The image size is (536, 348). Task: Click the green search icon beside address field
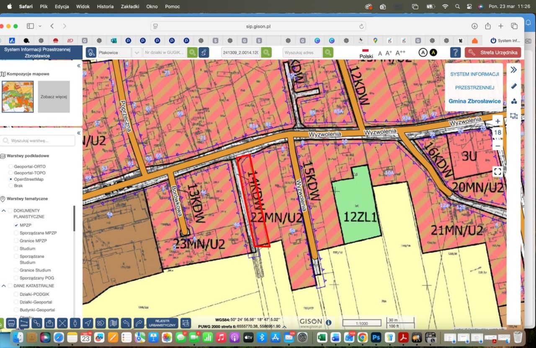(328, 52)
